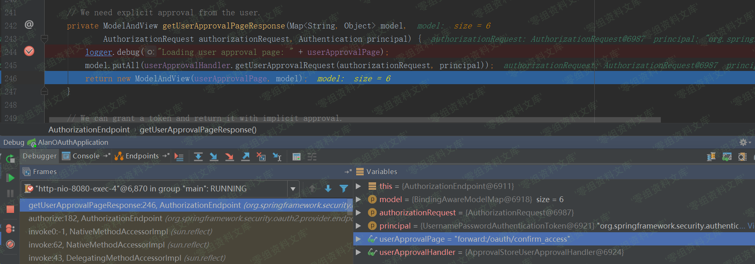Click the logger link on line 244

98,52
